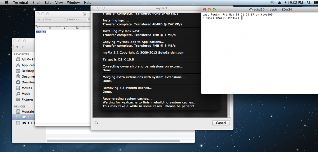Open Spotlight search magnifier icon
318x152 pixels.
(x=309, y=3)
